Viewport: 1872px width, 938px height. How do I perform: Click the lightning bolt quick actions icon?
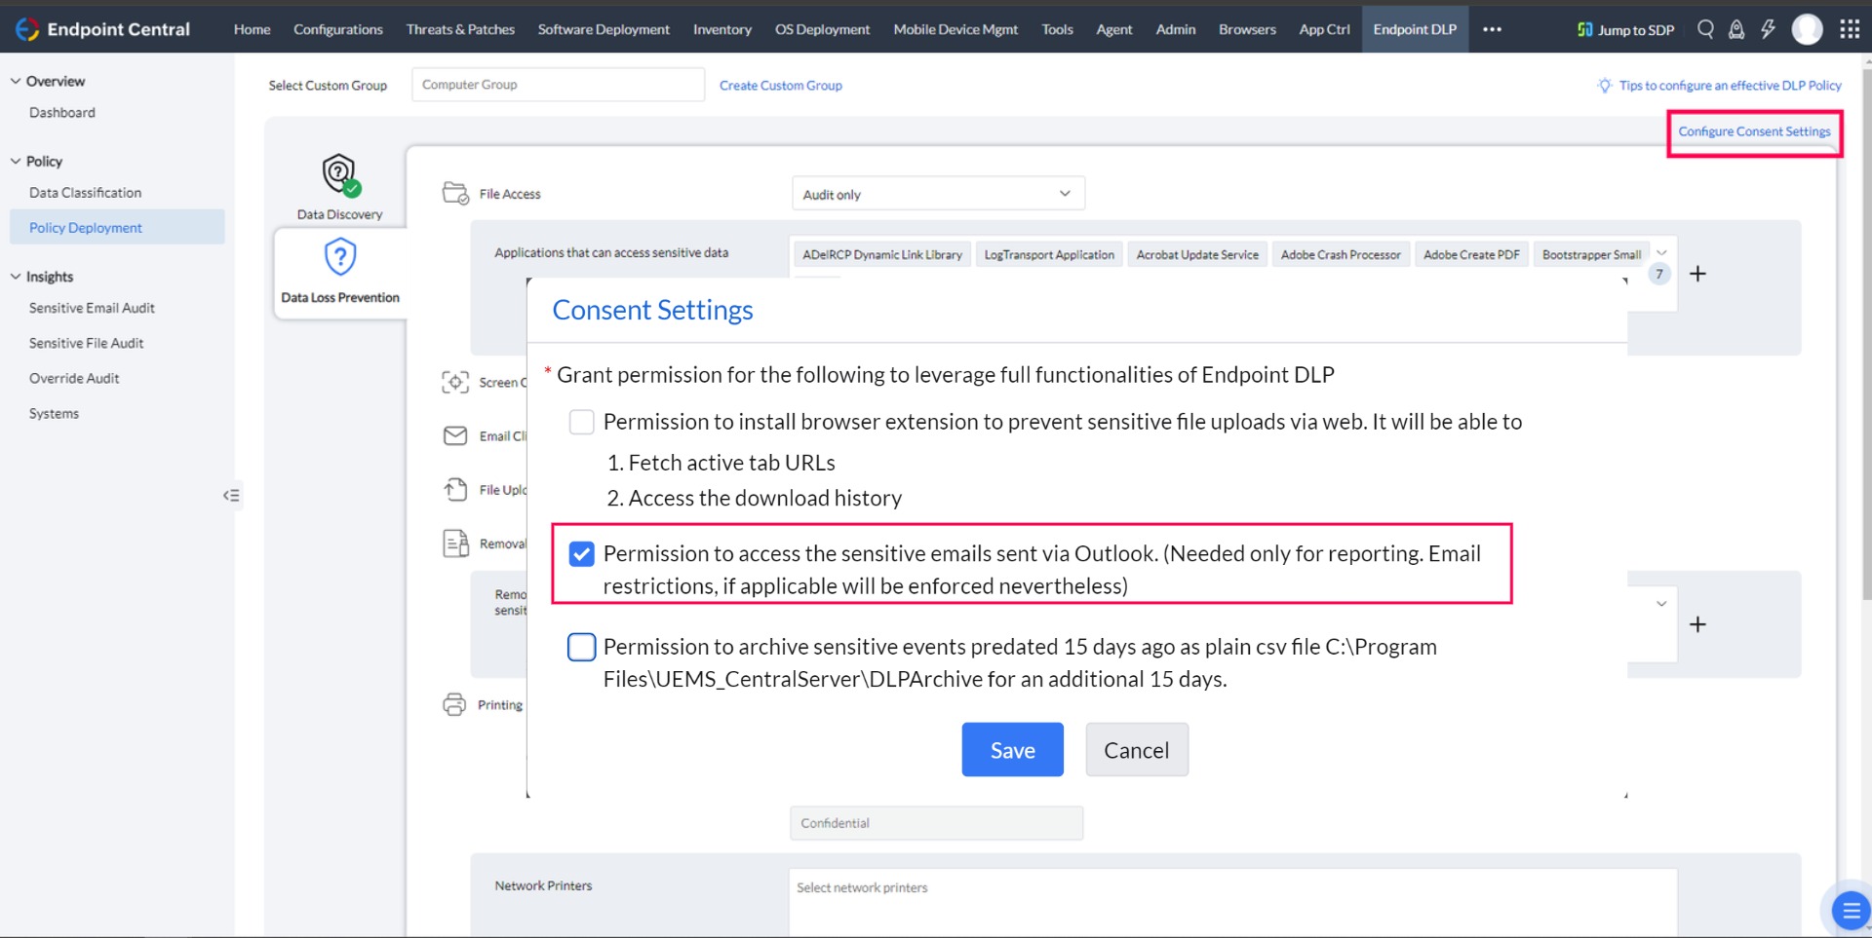[x=1768, y=29]
